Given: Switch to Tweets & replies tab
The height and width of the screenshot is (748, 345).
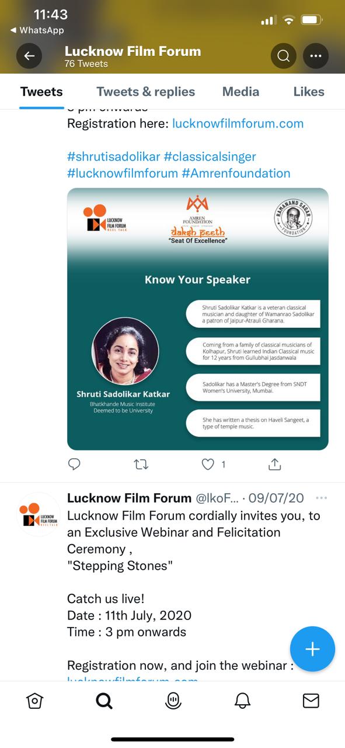Looking at the screenshot, I should pos(146,92).
